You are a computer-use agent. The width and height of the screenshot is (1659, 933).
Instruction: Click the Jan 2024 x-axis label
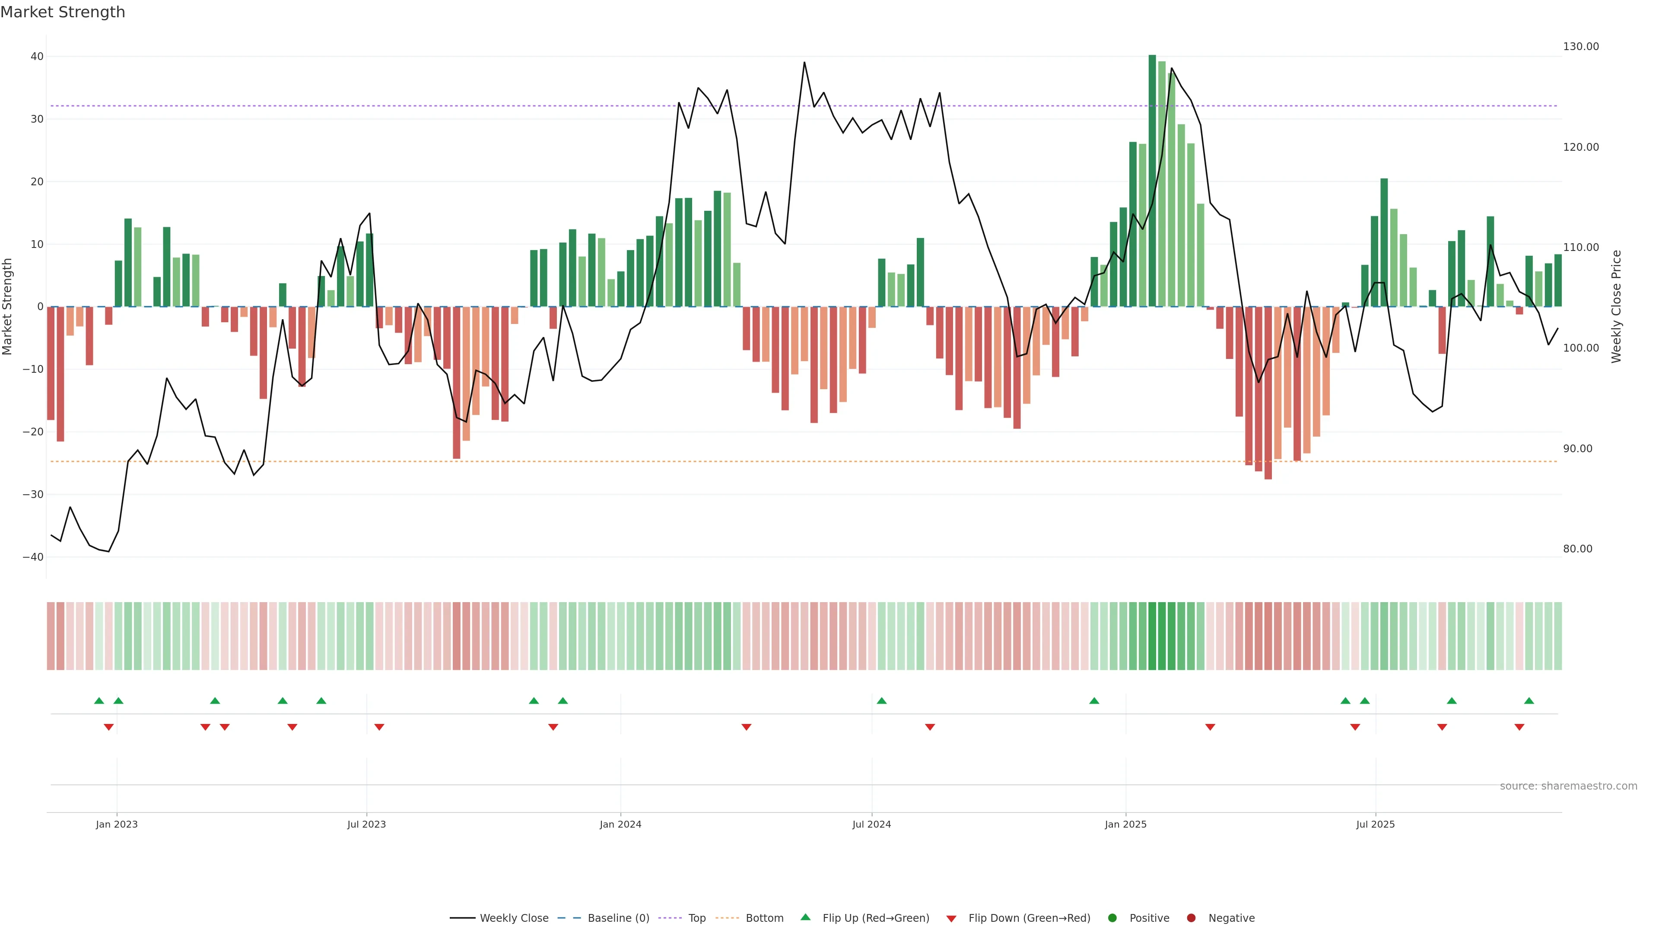tap(620, 824)
